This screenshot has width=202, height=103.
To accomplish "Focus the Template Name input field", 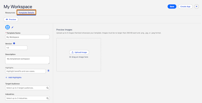I will tap(28, 37).
